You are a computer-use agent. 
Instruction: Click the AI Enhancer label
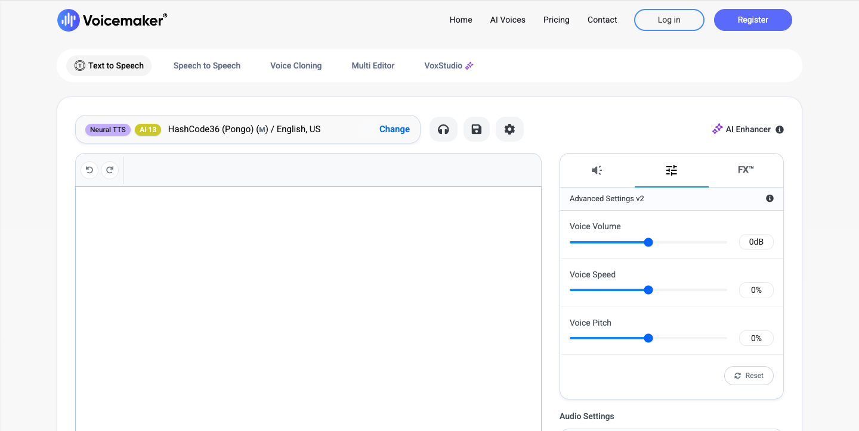coord(748,129)
